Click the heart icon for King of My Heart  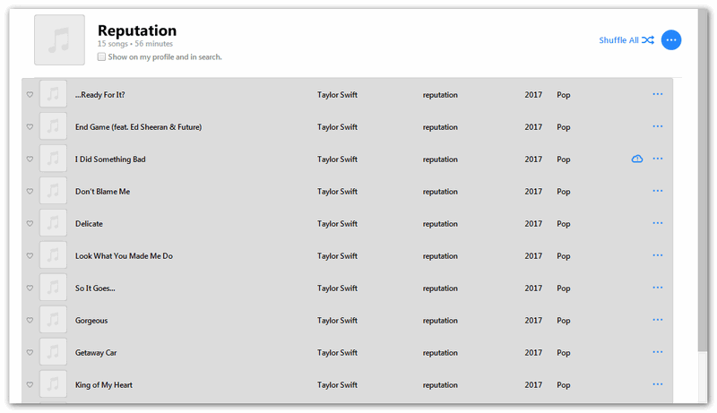[x=30, y=384]
